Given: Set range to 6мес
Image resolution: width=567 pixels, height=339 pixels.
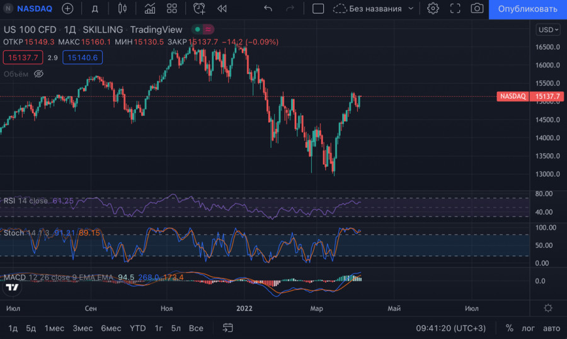Looking at the screenshot, I should tap(111, 328).
